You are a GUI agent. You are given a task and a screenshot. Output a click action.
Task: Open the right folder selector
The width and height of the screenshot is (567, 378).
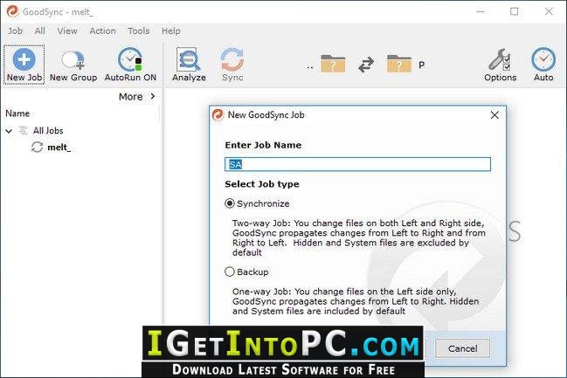399,64
